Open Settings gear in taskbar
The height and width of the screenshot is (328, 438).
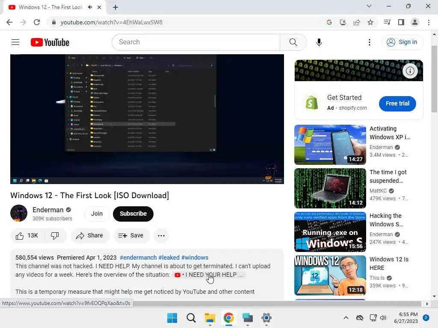[266, 318]
